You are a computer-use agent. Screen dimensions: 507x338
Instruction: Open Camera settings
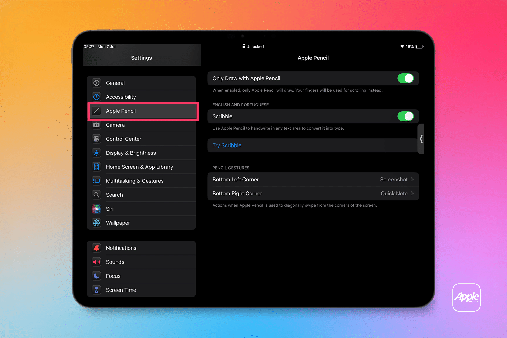pos(142,125)
